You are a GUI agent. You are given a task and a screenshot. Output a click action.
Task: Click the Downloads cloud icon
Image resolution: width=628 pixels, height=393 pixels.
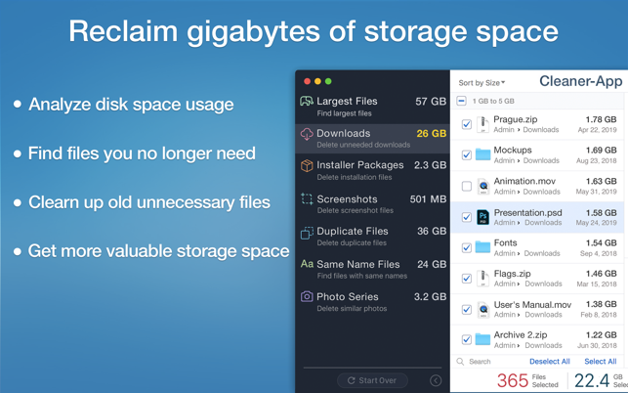point(307,134)
